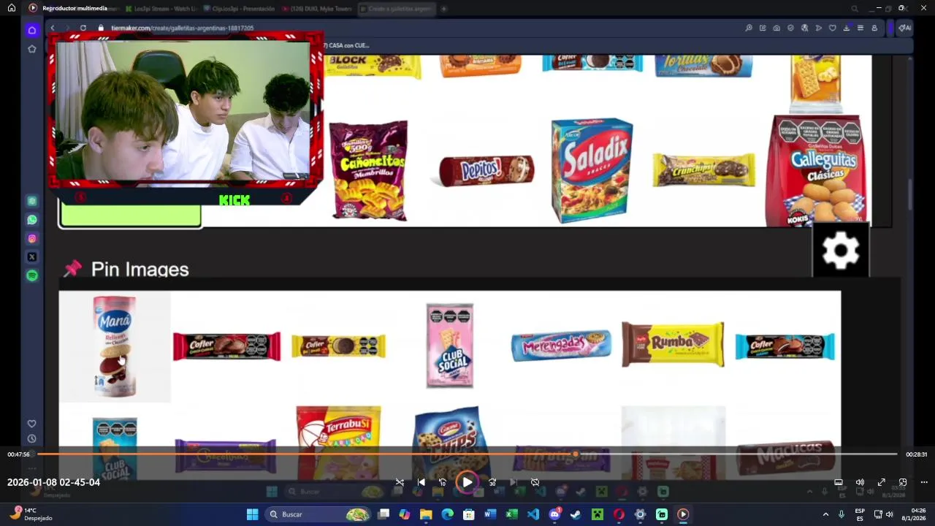Click the heart icon in browser toolbar
The image size is (935, 526).
tap(832, 28)
